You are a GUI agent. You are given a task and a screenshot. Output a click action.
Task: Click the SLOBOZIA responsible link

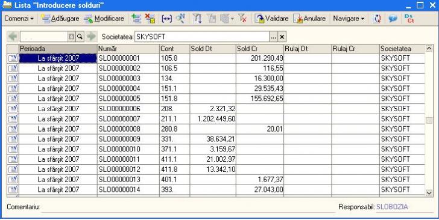(x=392, y=207)
